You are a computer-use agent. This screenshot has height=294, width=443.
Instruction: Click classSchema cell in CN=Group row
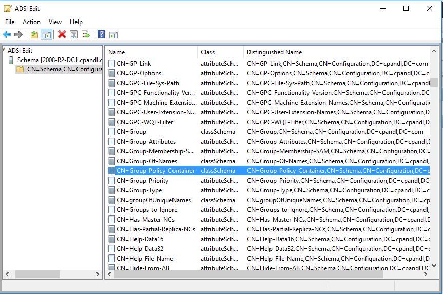pos(218,132)
